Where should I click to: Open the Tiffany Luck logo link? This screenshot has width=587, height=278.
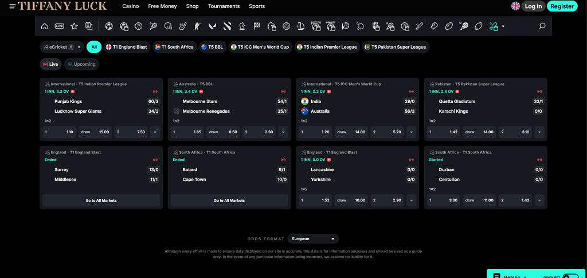[x=62, y=6]
